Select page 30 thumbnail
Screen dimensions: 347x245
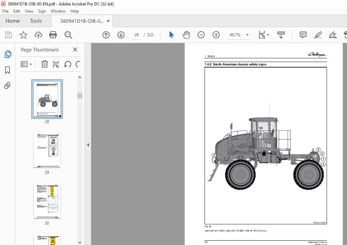click(x=47, y=201)
